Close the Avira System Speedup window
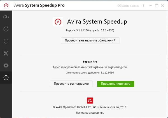 [x=163, y=6]
